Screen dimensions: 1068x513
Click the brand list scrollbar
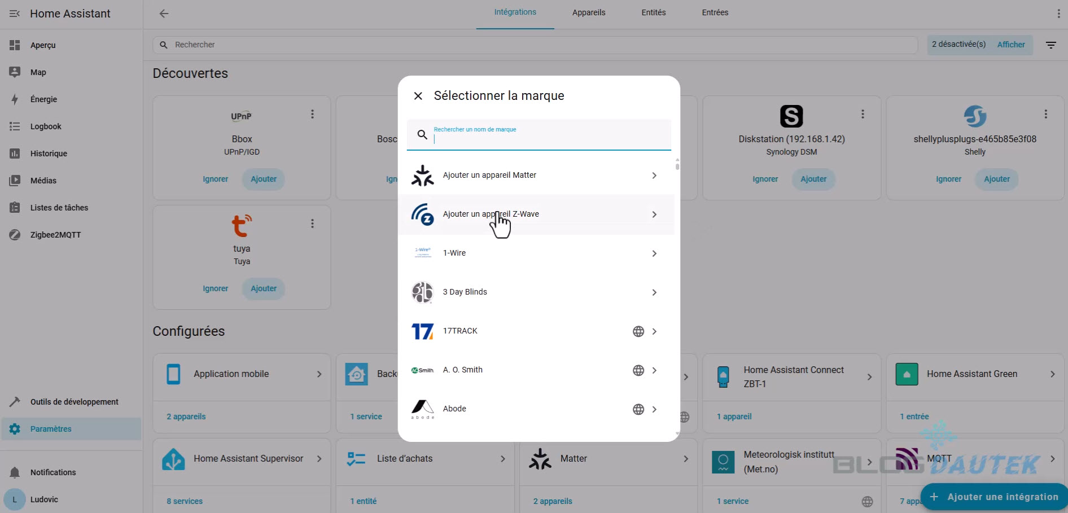tap(677, 164)
